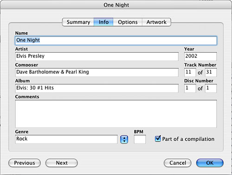Open the Genre dropdown arrows
Viewport: 232px width, 175px height.
124,139
